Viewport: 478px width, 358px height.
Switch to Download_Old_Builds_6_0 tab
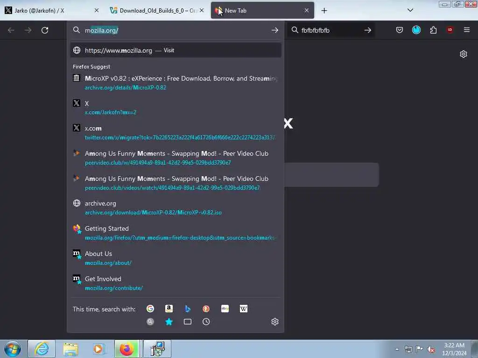[157, 10]
